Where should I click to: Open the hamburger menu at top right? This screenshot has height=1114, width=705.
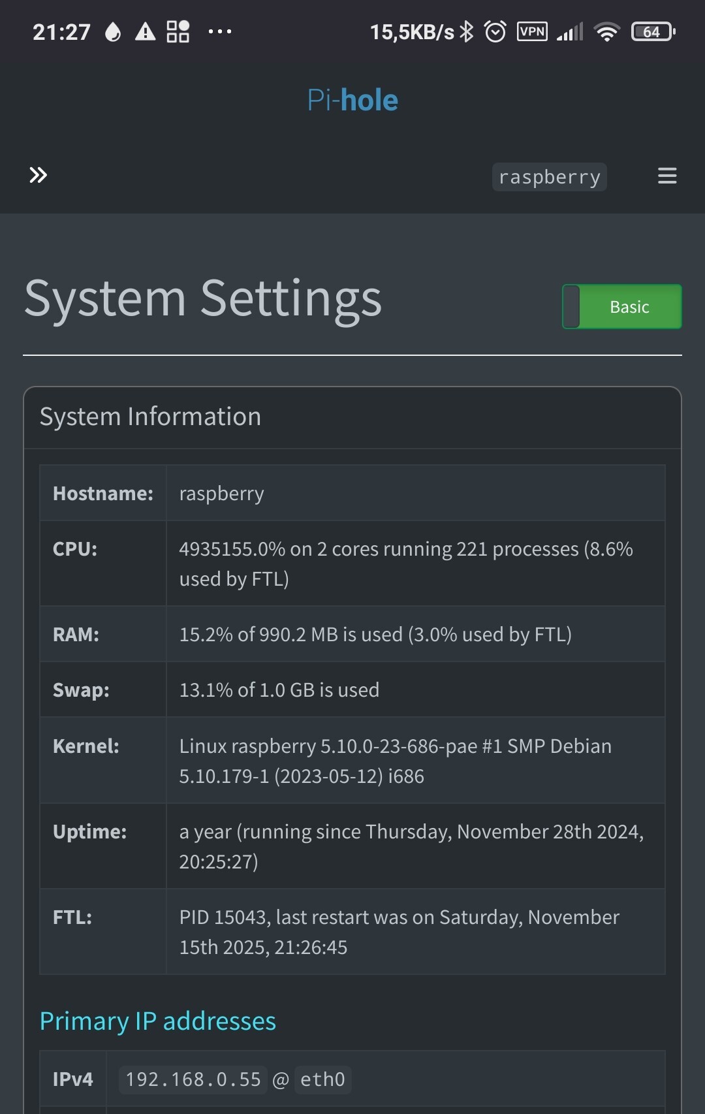coord(666,176)
